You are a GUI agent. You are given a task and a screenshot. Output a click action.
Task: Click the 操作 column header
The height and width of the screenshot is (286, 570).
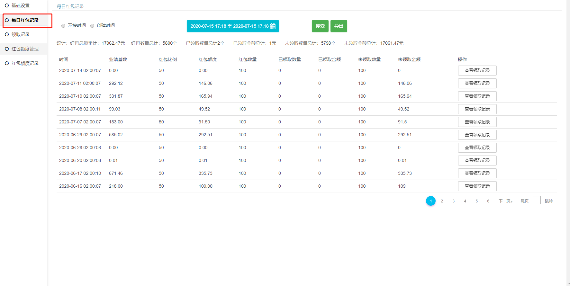tap(462, 59)
